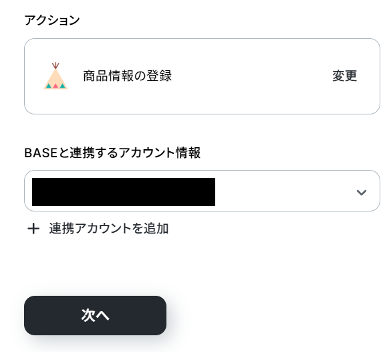Click the tipi icon in the action card
387x352 pixels.
click(x=55, y=76)
